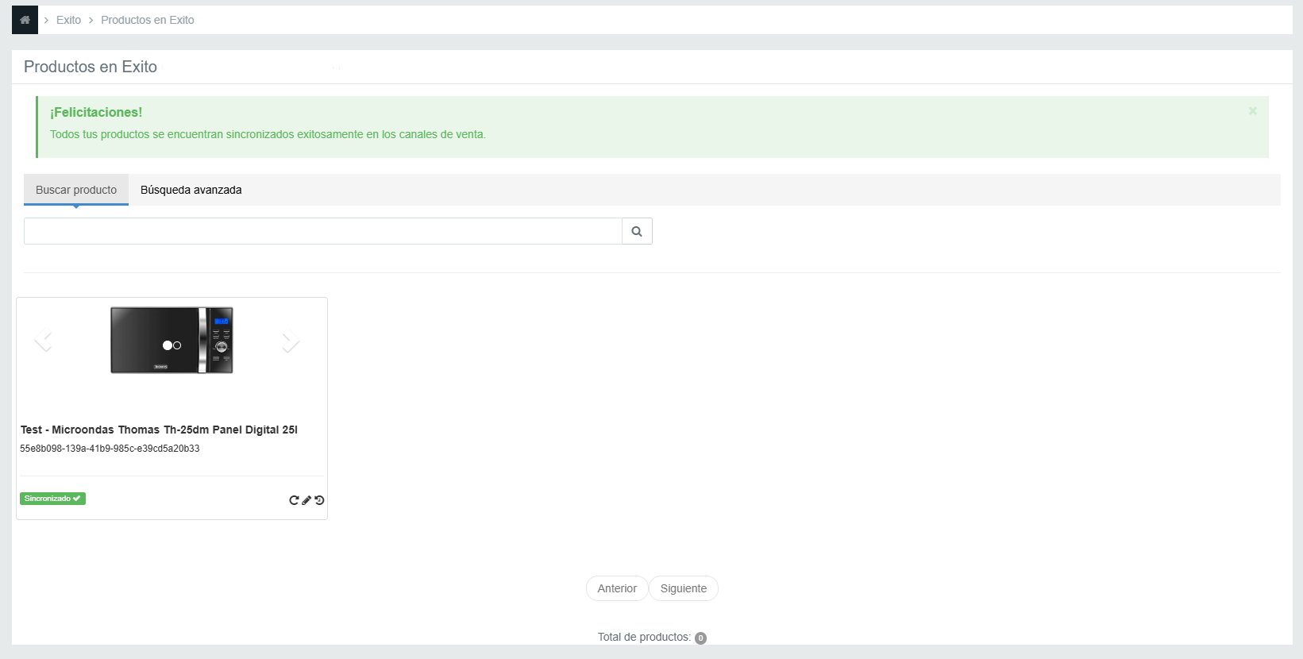1303x659 pixels.
Task: Resync product with refresh arrow icon
Action: coord(294,500)
